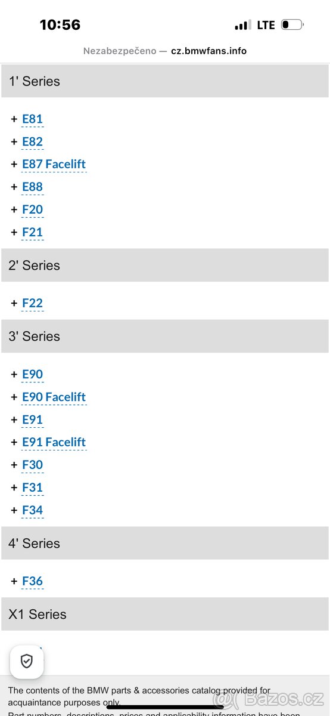Tap the 3' Series section header

click(165, 337)
